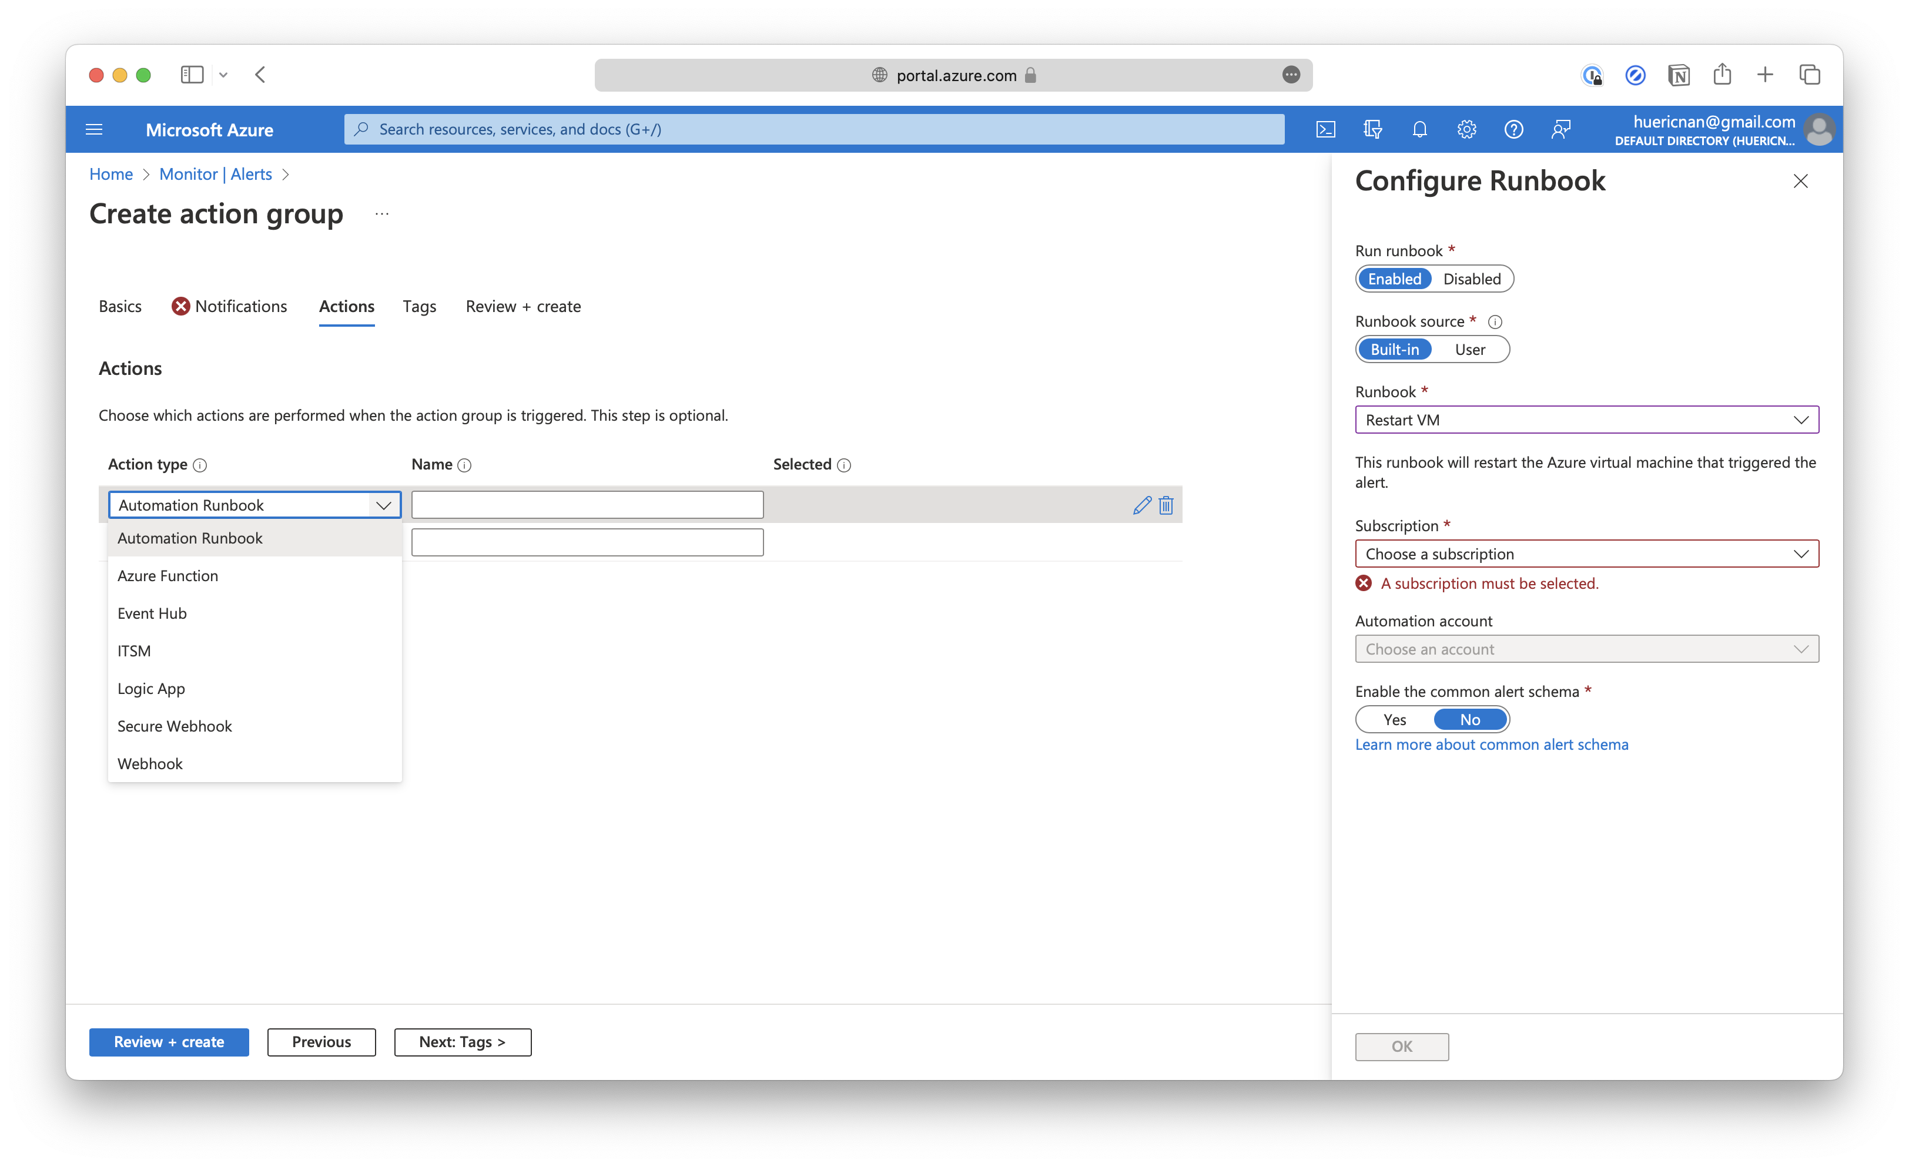Open the notifications bell
Screen dimensions: 1909x1167
click(1419, 129)
